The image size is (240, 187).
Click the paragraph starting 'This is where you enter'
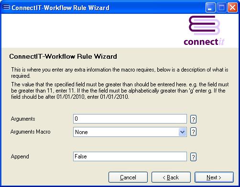pos(120,73)
